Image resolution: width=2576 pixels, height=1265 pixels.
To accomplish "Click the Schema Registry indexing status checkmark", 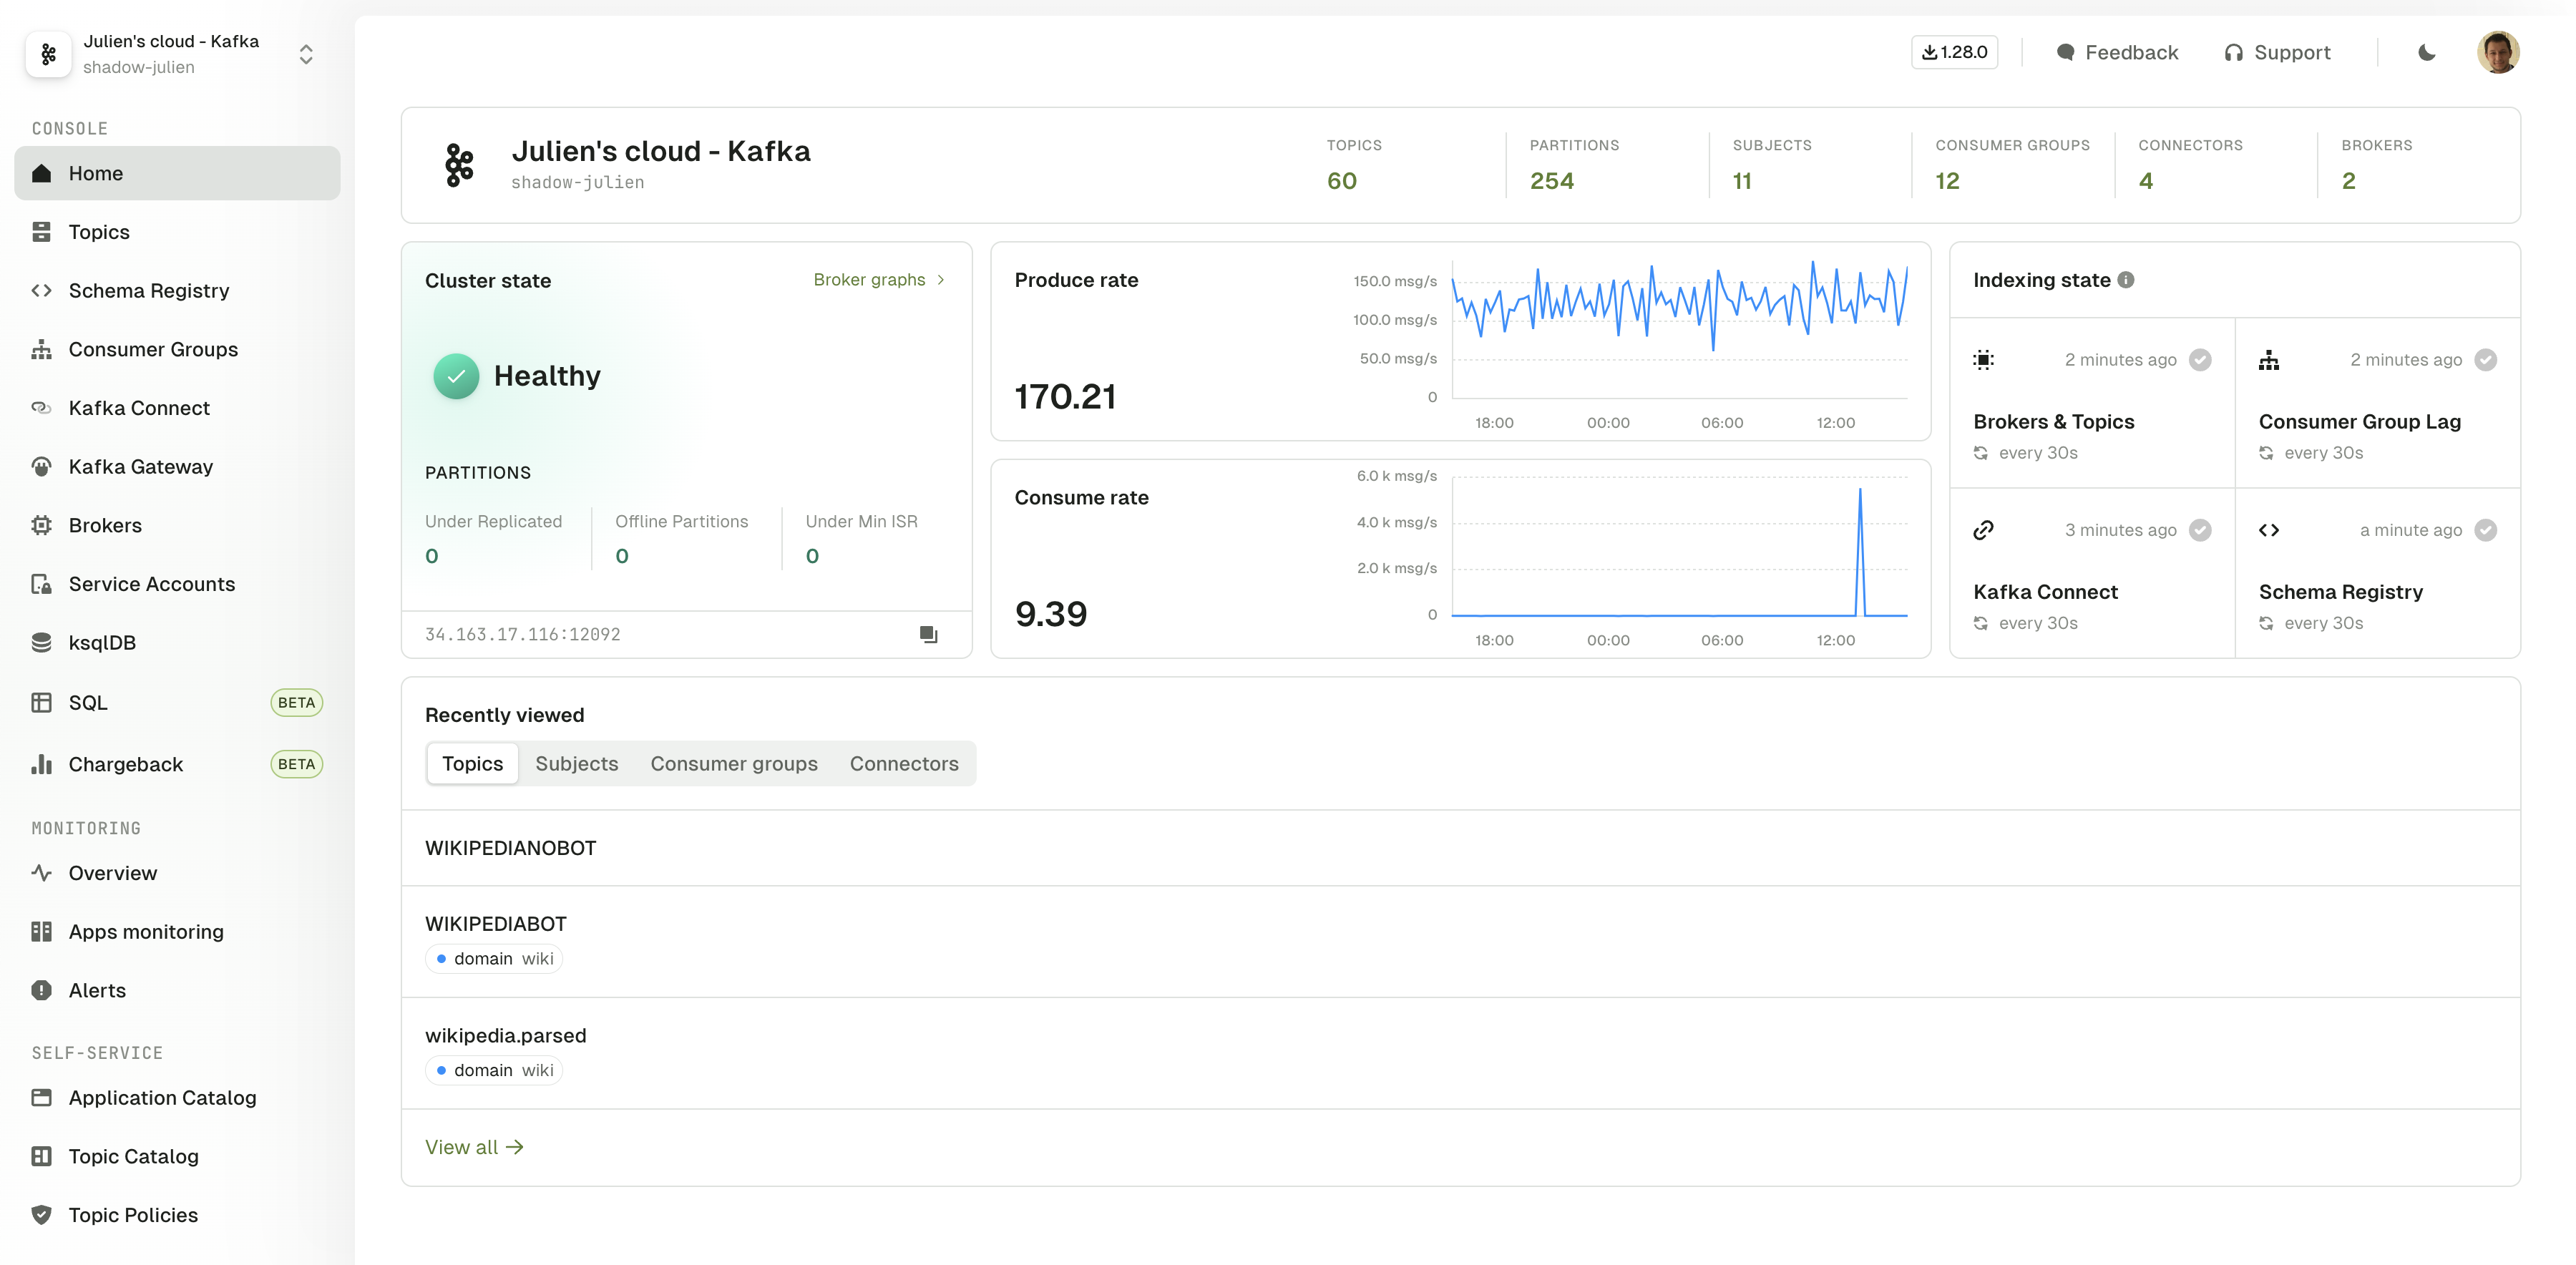I will 2485,530.
